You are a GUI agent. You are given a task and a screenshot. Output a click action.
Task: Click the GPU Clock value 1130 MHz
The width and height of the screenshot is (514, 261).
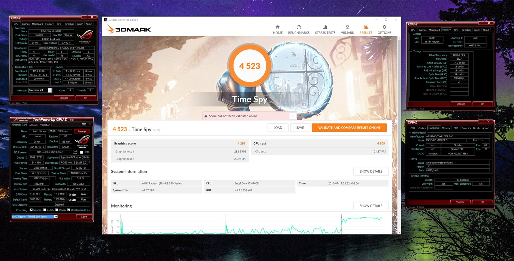pos(35,194)
